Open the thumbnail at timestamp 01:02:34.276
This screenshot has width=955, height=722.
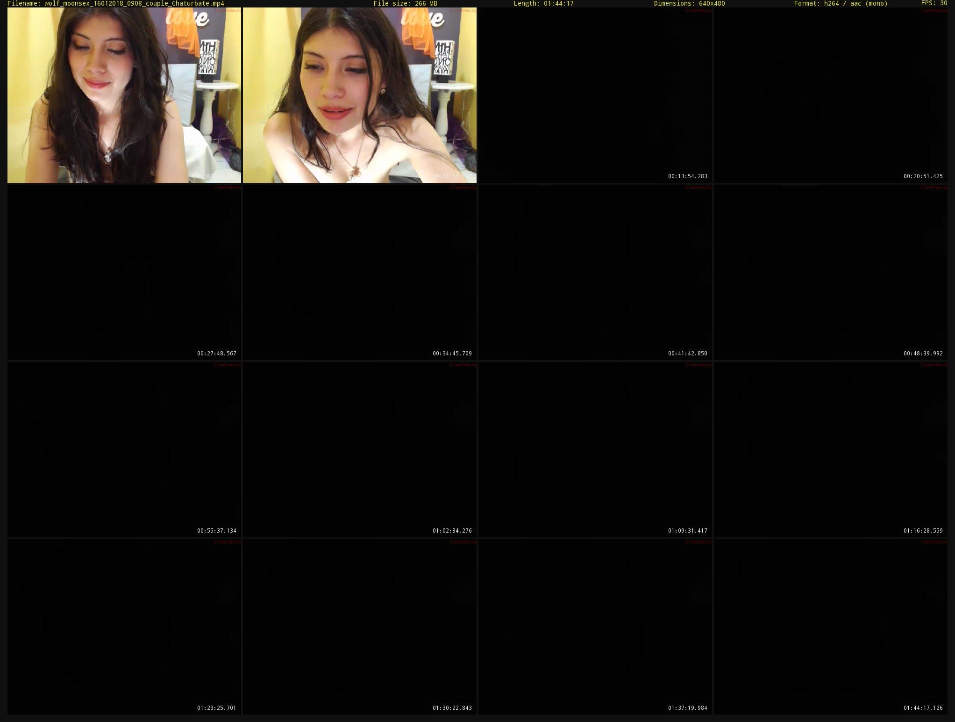[360, 449]
